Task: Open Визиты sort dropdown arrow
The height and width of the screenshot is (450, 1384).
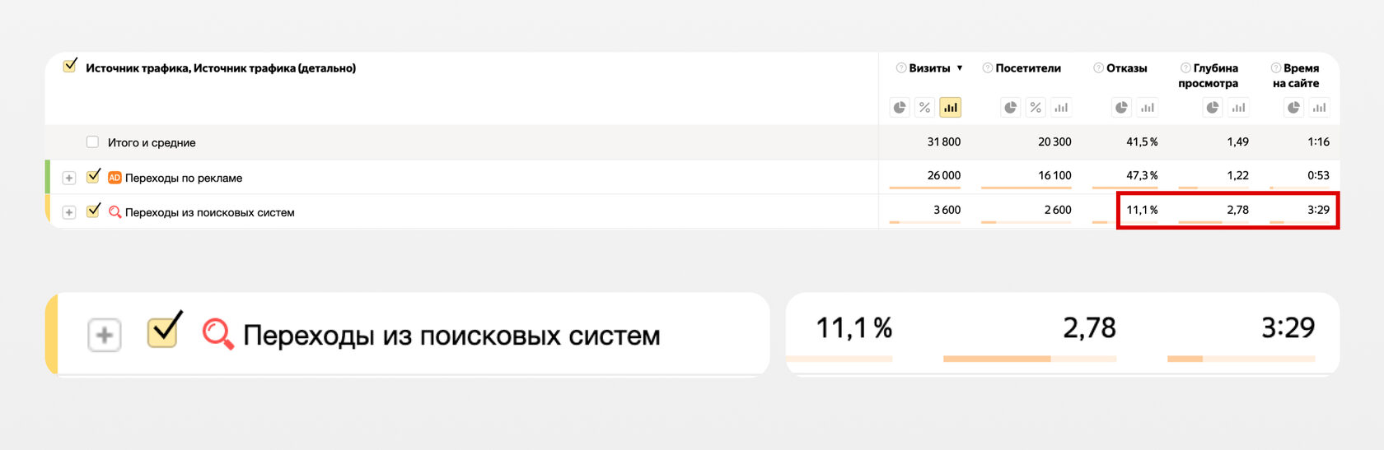Action: [x=960, y=68]
